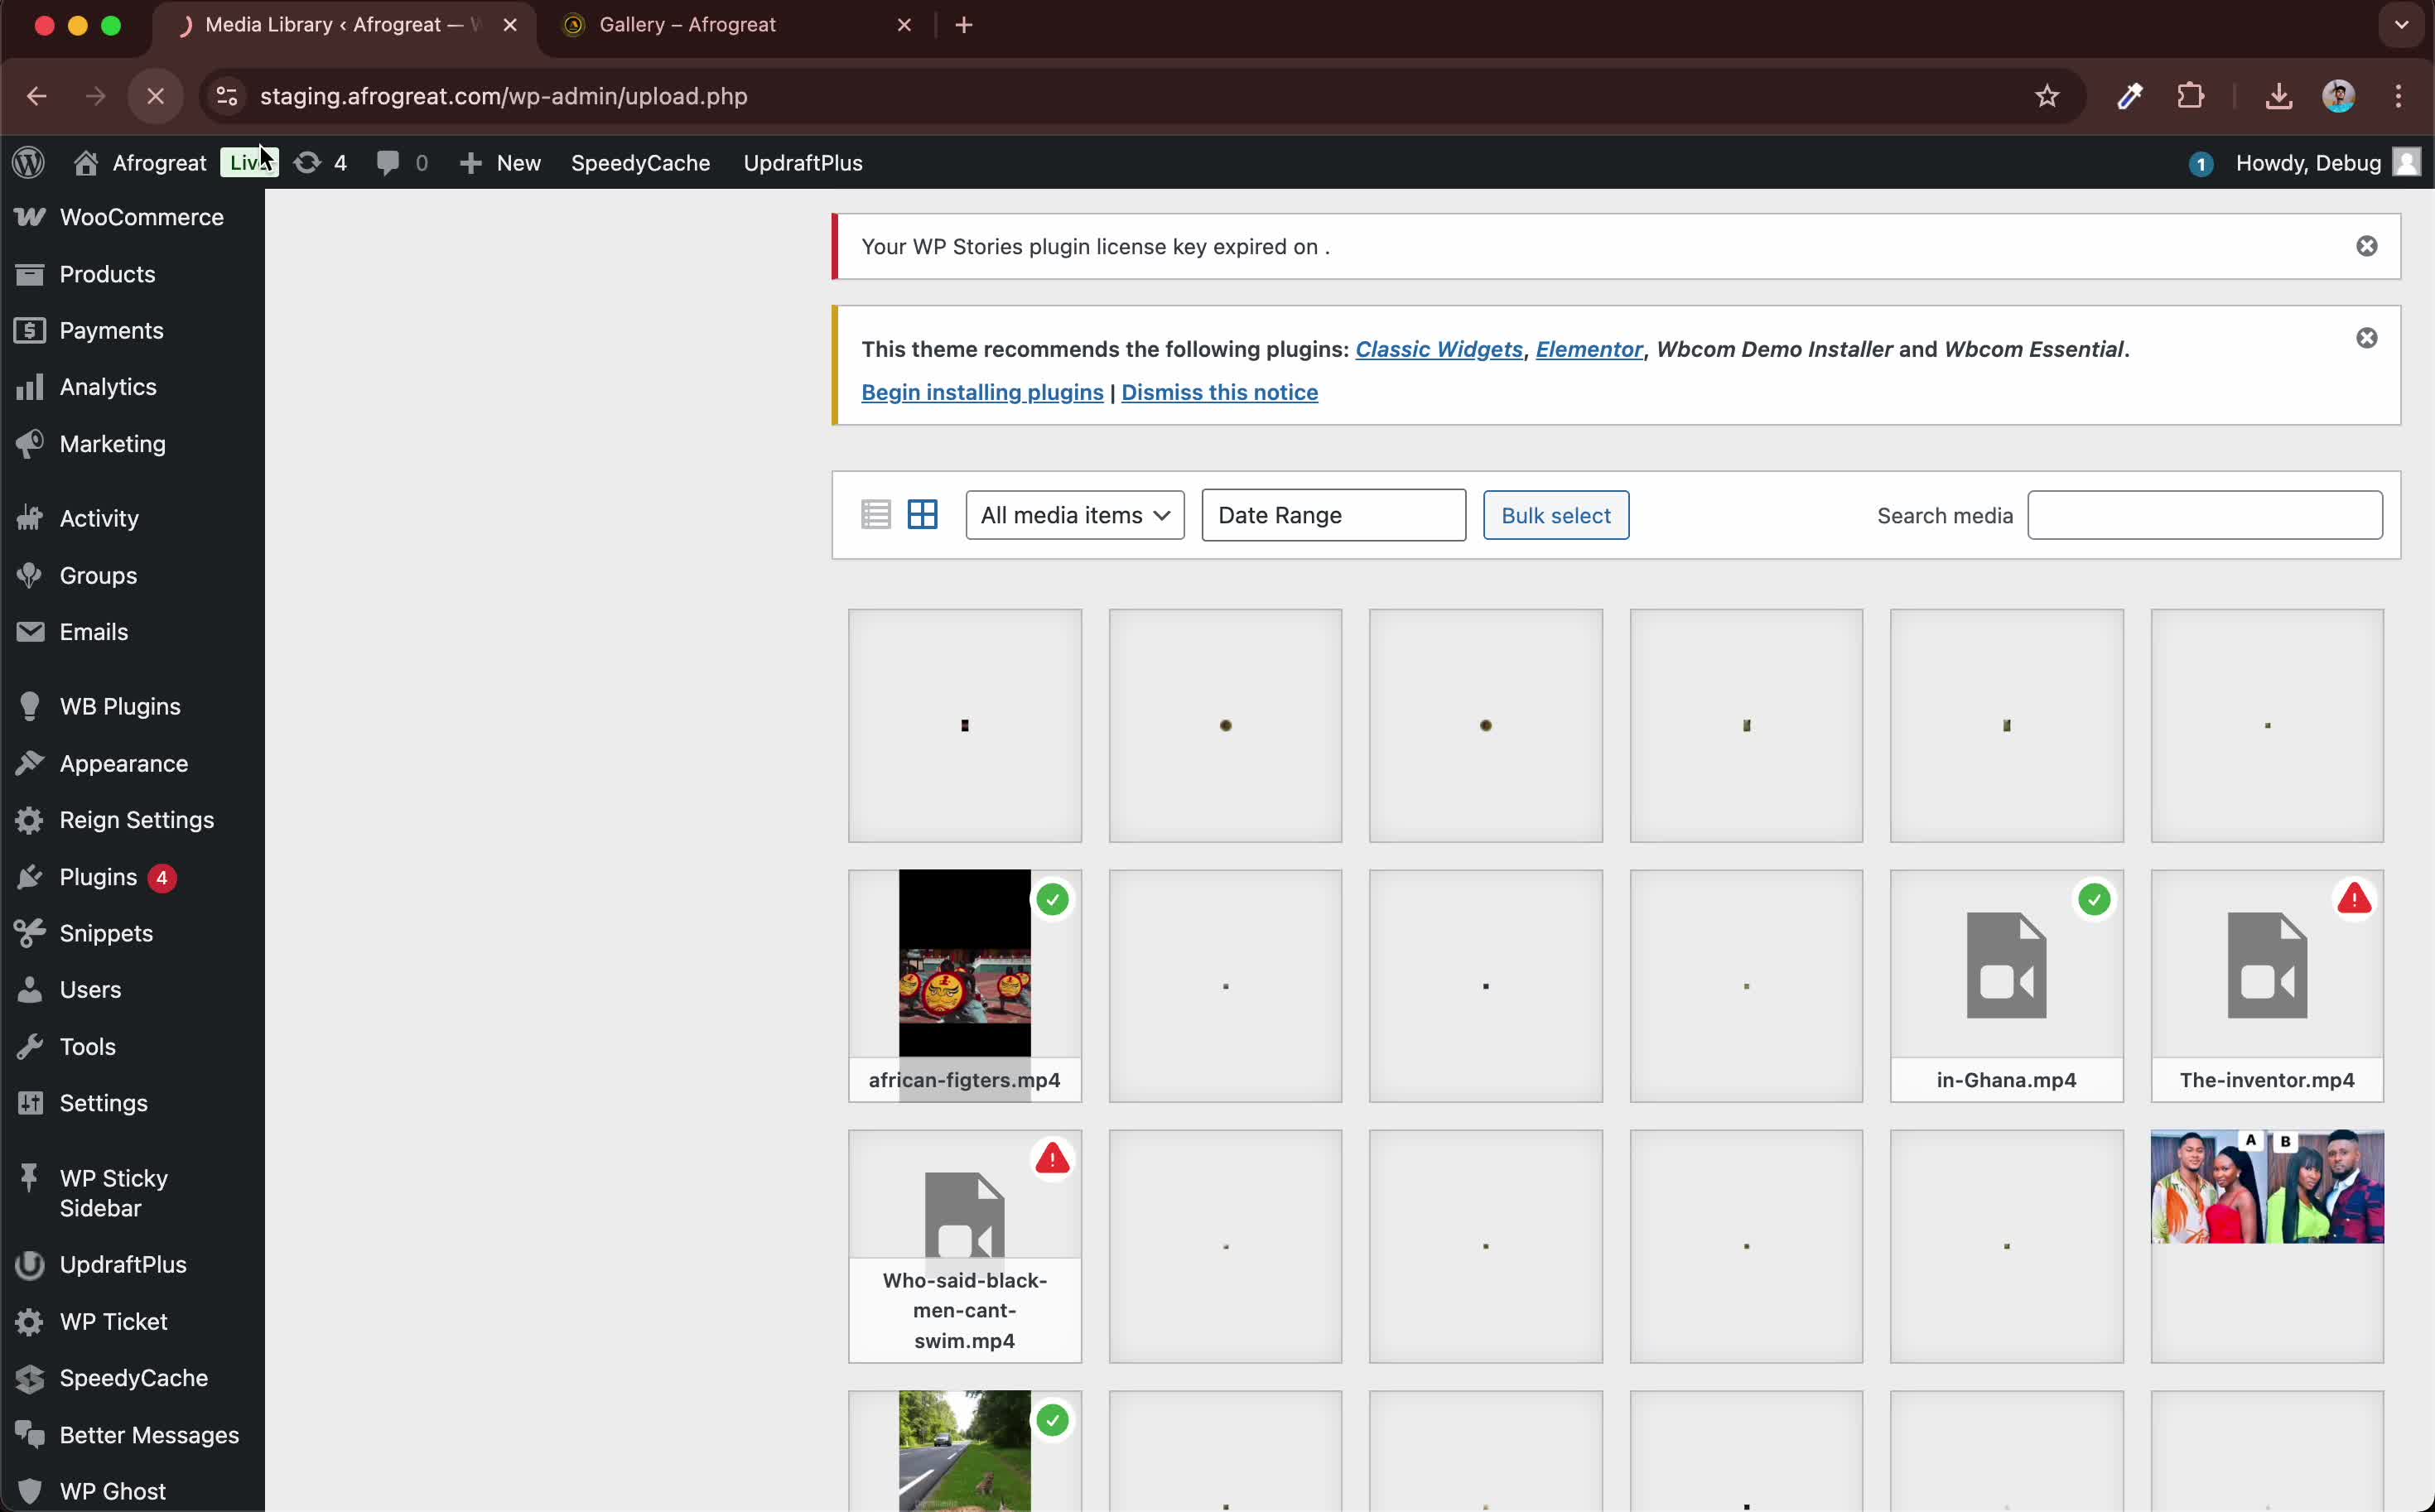Switch to the Gallery – Afrogreat tab

(688, 25)
